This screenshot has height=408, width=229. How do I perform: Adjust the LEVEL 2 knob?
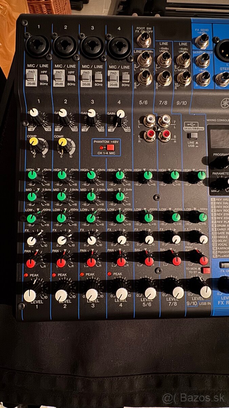(x=61, y=295)
